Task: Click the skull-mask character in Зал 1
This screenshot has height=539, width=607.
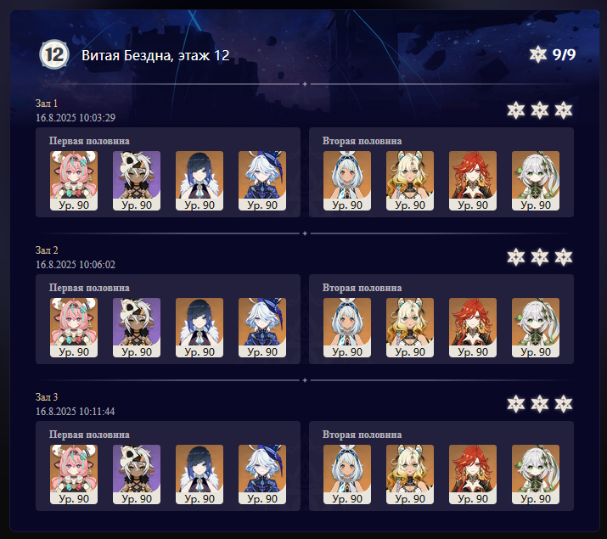Action: pos(137,181)
